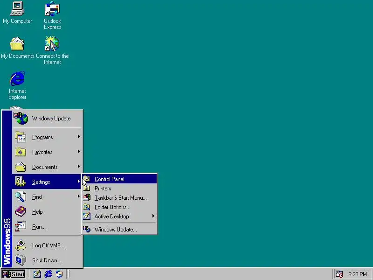
Task: Open Printers from Settings submenu
Action: point(119,189)
